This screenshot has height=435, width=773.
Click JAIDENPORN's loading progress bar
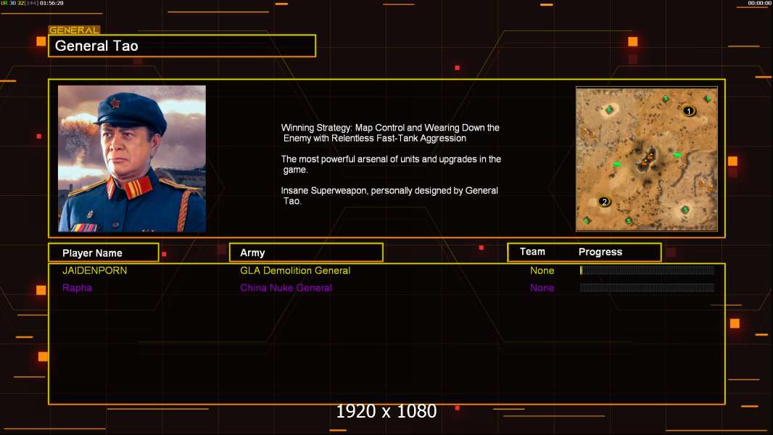(x=647, y=270)
